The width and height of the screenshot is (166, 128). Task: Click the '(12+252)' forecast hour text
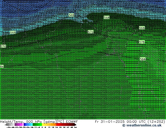click(156, 122)
